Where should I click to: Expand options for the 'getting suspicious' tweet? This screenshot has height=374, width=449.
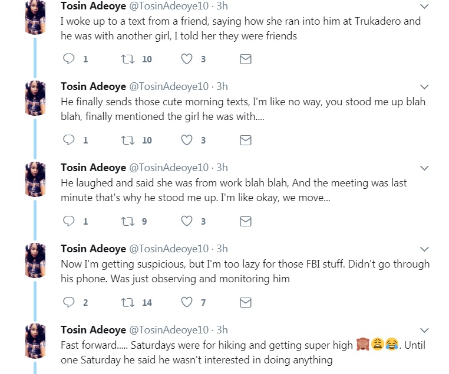424,249
